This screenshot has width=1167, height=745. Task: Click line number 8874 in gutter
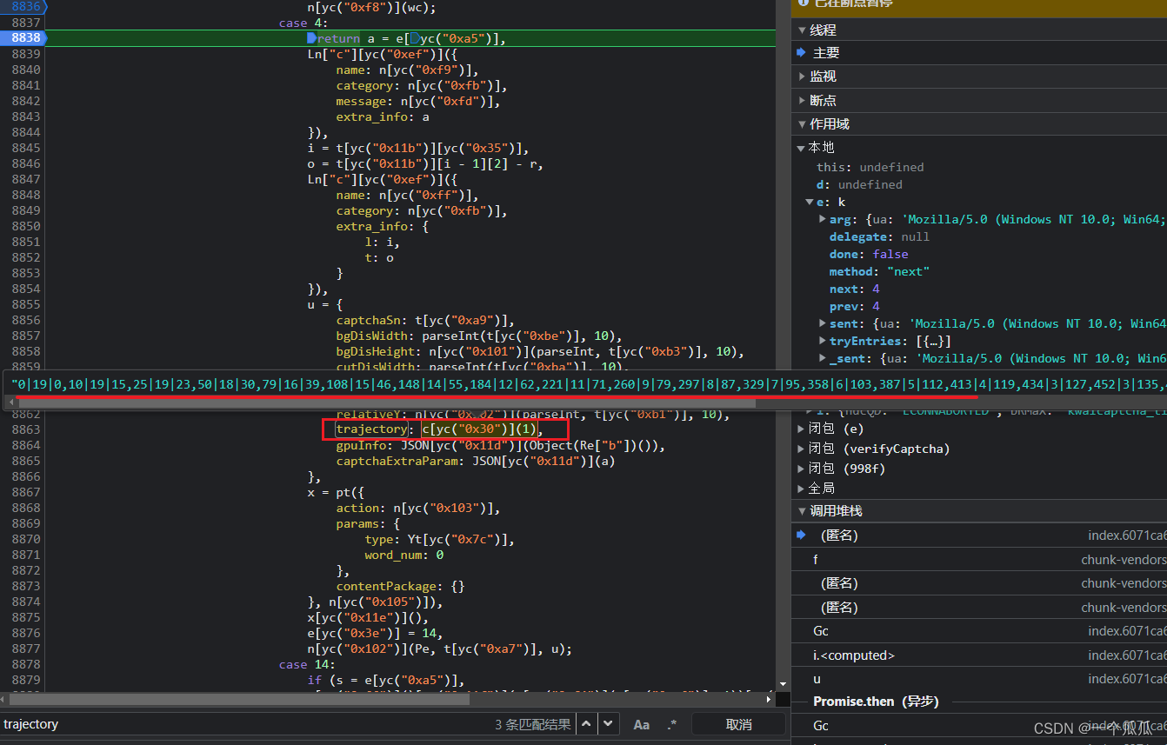25,602
